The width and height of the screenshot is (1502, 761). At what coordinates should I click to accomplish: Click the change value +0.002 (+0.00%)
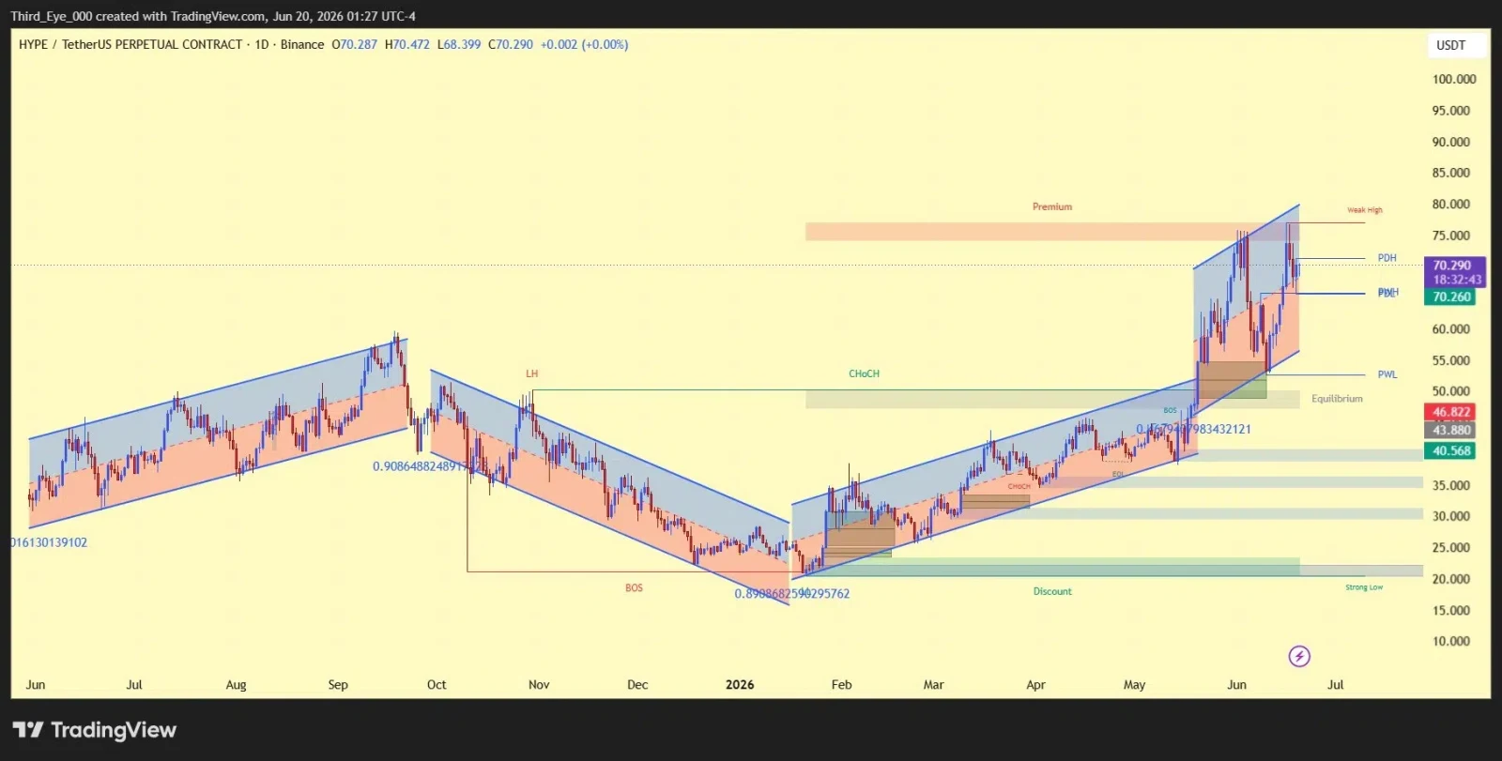(584, 44)
